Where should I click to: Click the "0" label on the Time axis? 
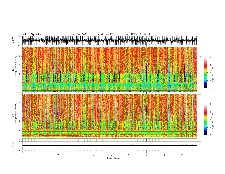click(x=22, y=155)
